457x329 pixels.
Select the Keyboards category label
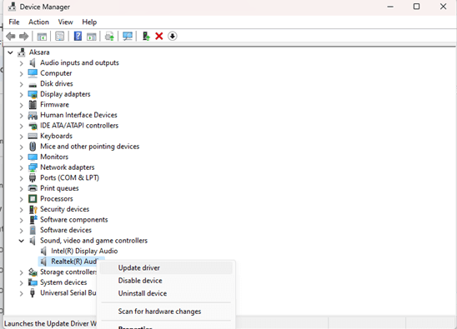56,136
